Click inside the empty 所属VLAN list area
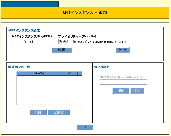Screen dimensions: 171x136 [49, 90]
